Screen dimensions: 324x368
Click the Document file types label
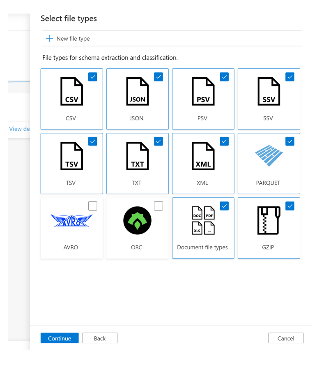coord(202,248)
